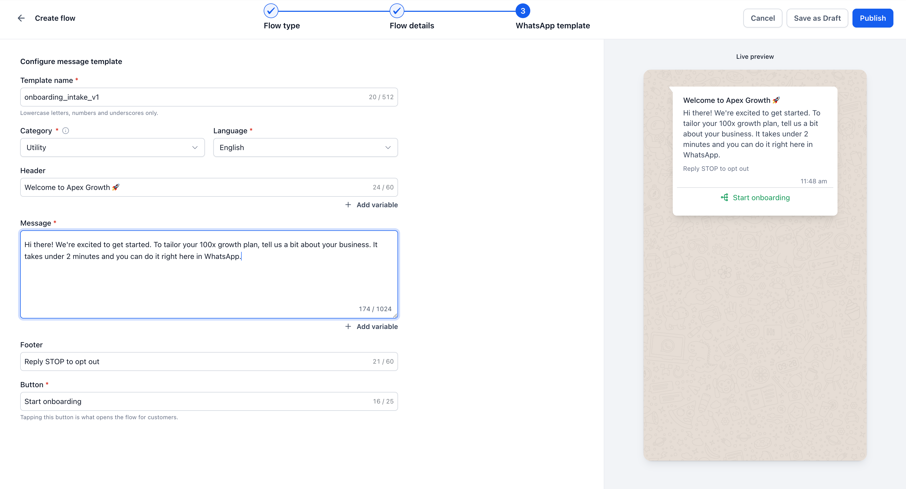Click the 16 / 25 button text counter
Image resolution: width=906 pixels, height=489 pixels.
point(383,401)
